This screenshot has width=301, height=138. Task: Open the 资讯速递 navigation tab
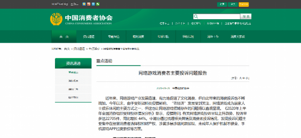[x=89, y=36]
